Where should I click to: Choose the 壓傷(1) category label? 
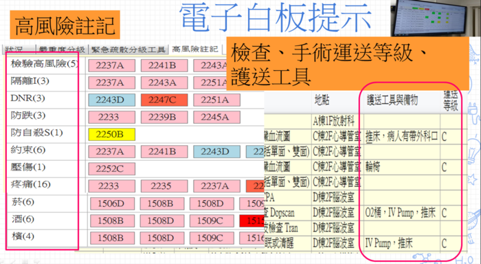[x=28, y=167]
